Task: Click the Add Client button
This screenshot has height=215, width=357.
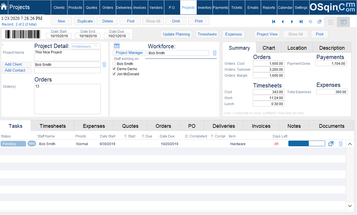Action: (16, 64)
